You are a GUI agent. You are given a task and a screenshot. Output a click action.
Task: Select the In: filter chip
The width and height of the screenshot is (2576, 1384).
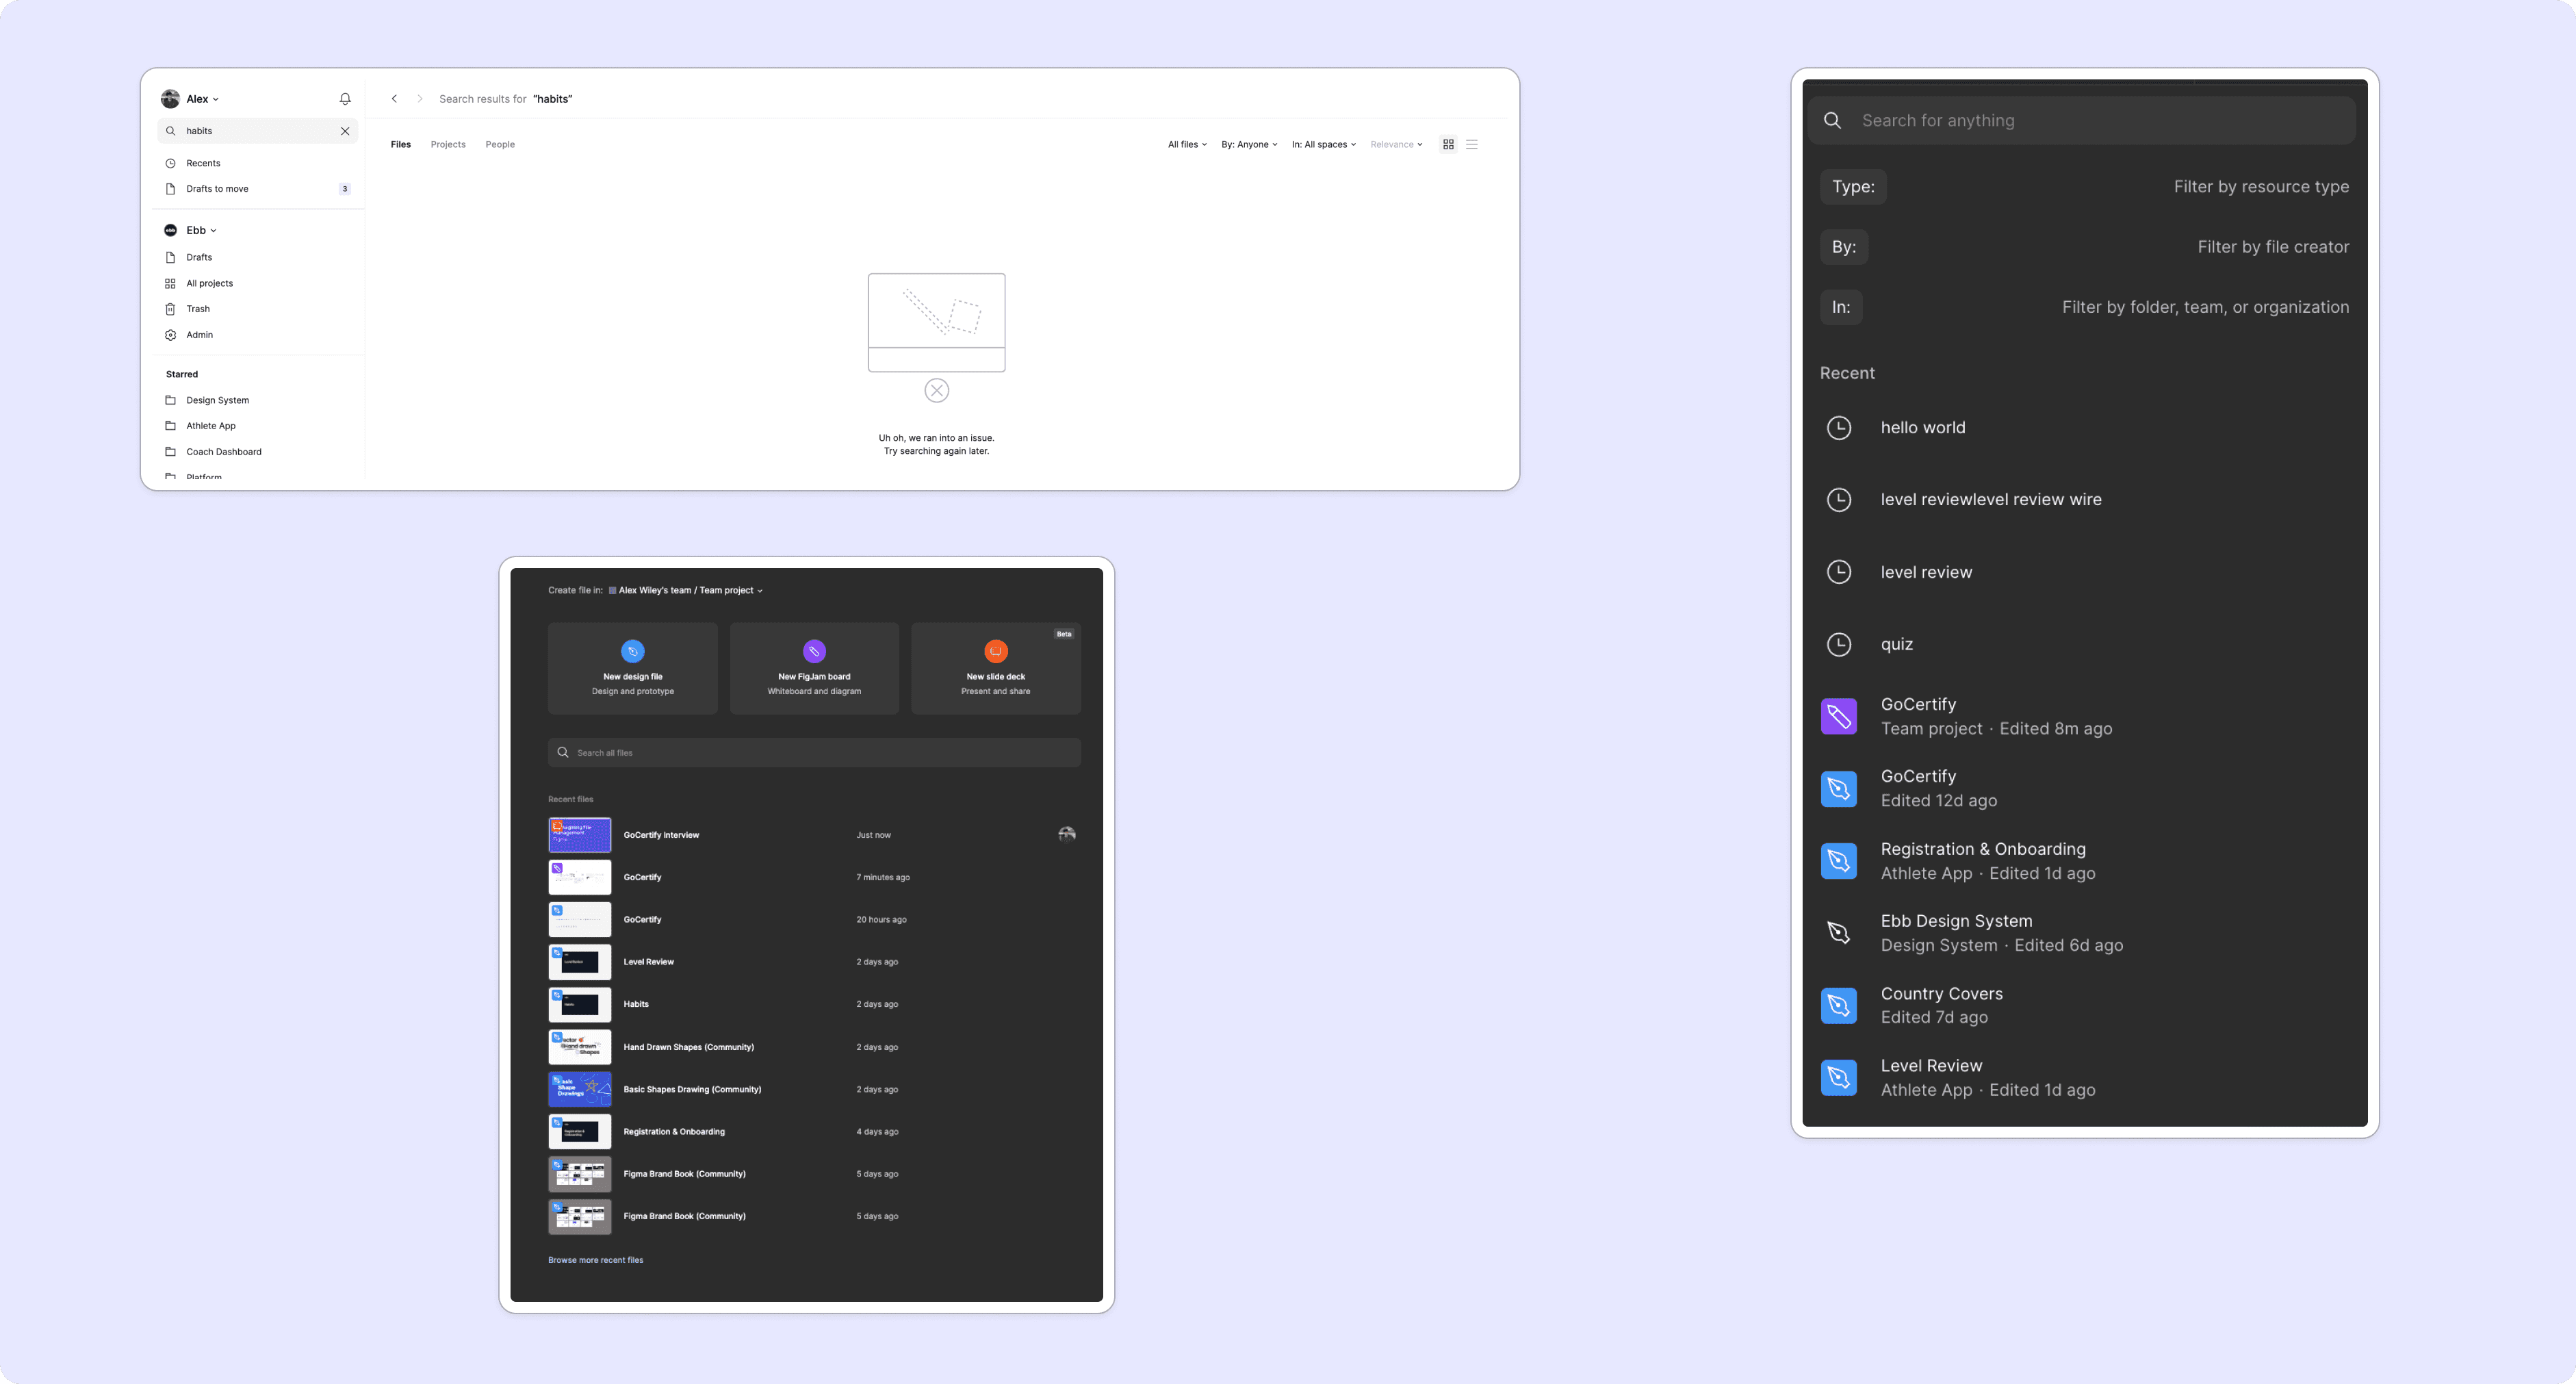pyautogui.click(x=1841, y=307)
